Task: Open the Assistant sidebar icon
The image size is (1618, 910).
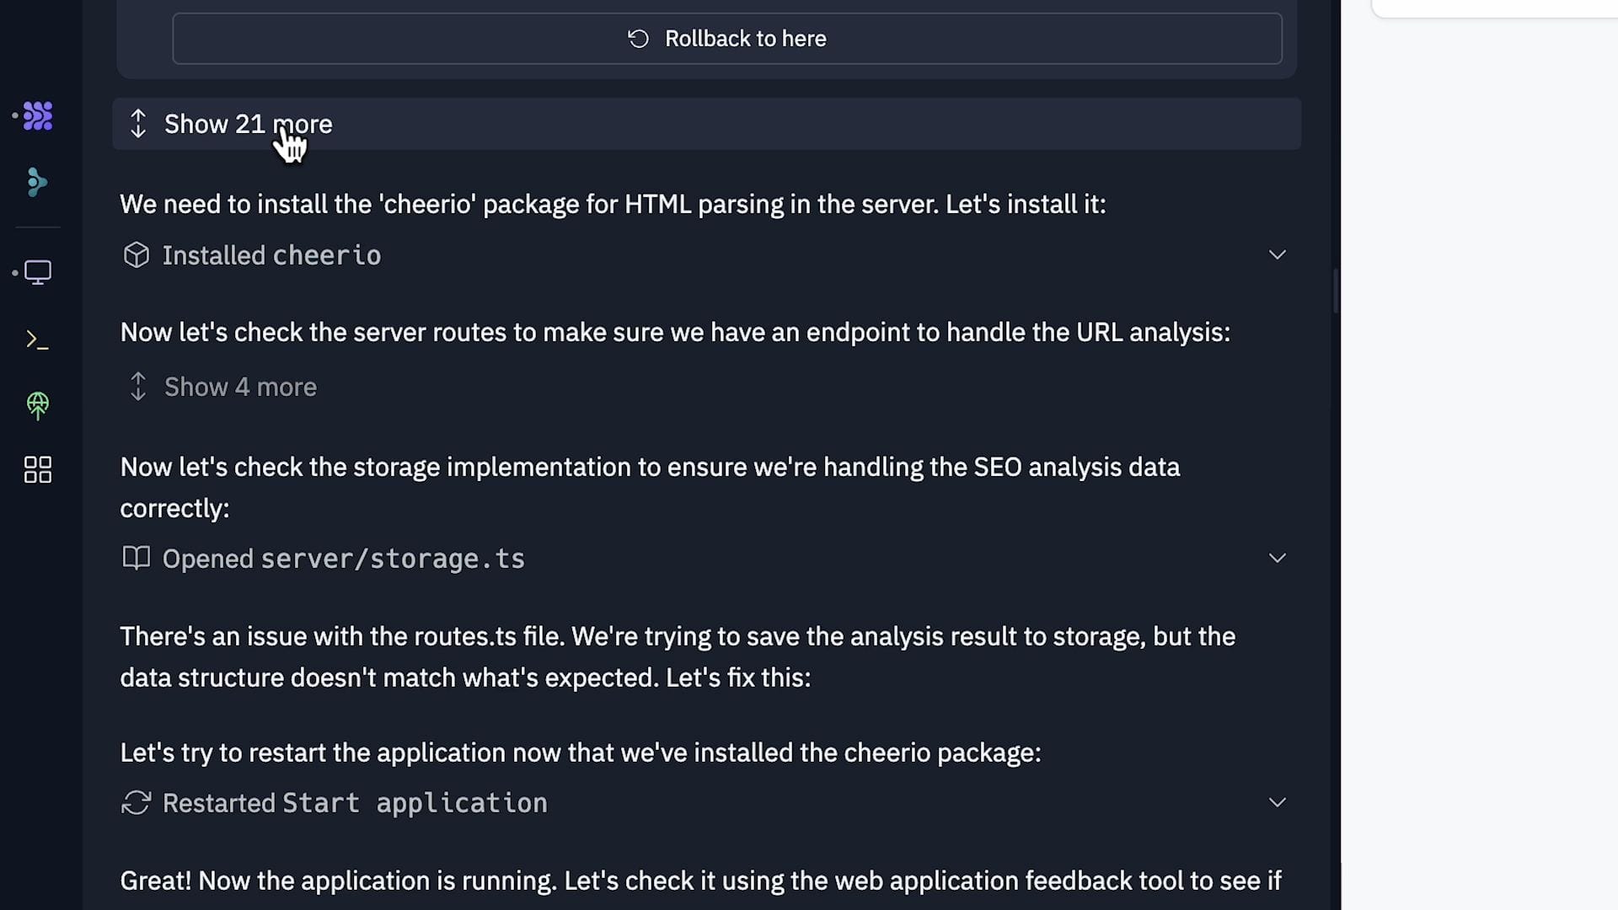Action: click(36, 182)
